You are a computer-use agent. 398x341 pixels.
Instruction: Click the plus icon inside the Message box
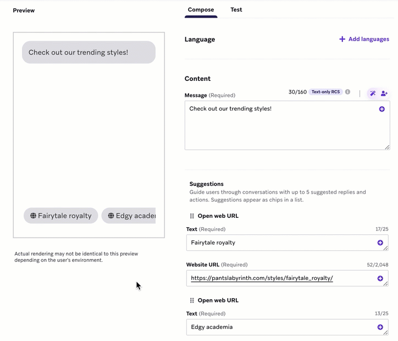pyautogui.click(x=382, y=109)
